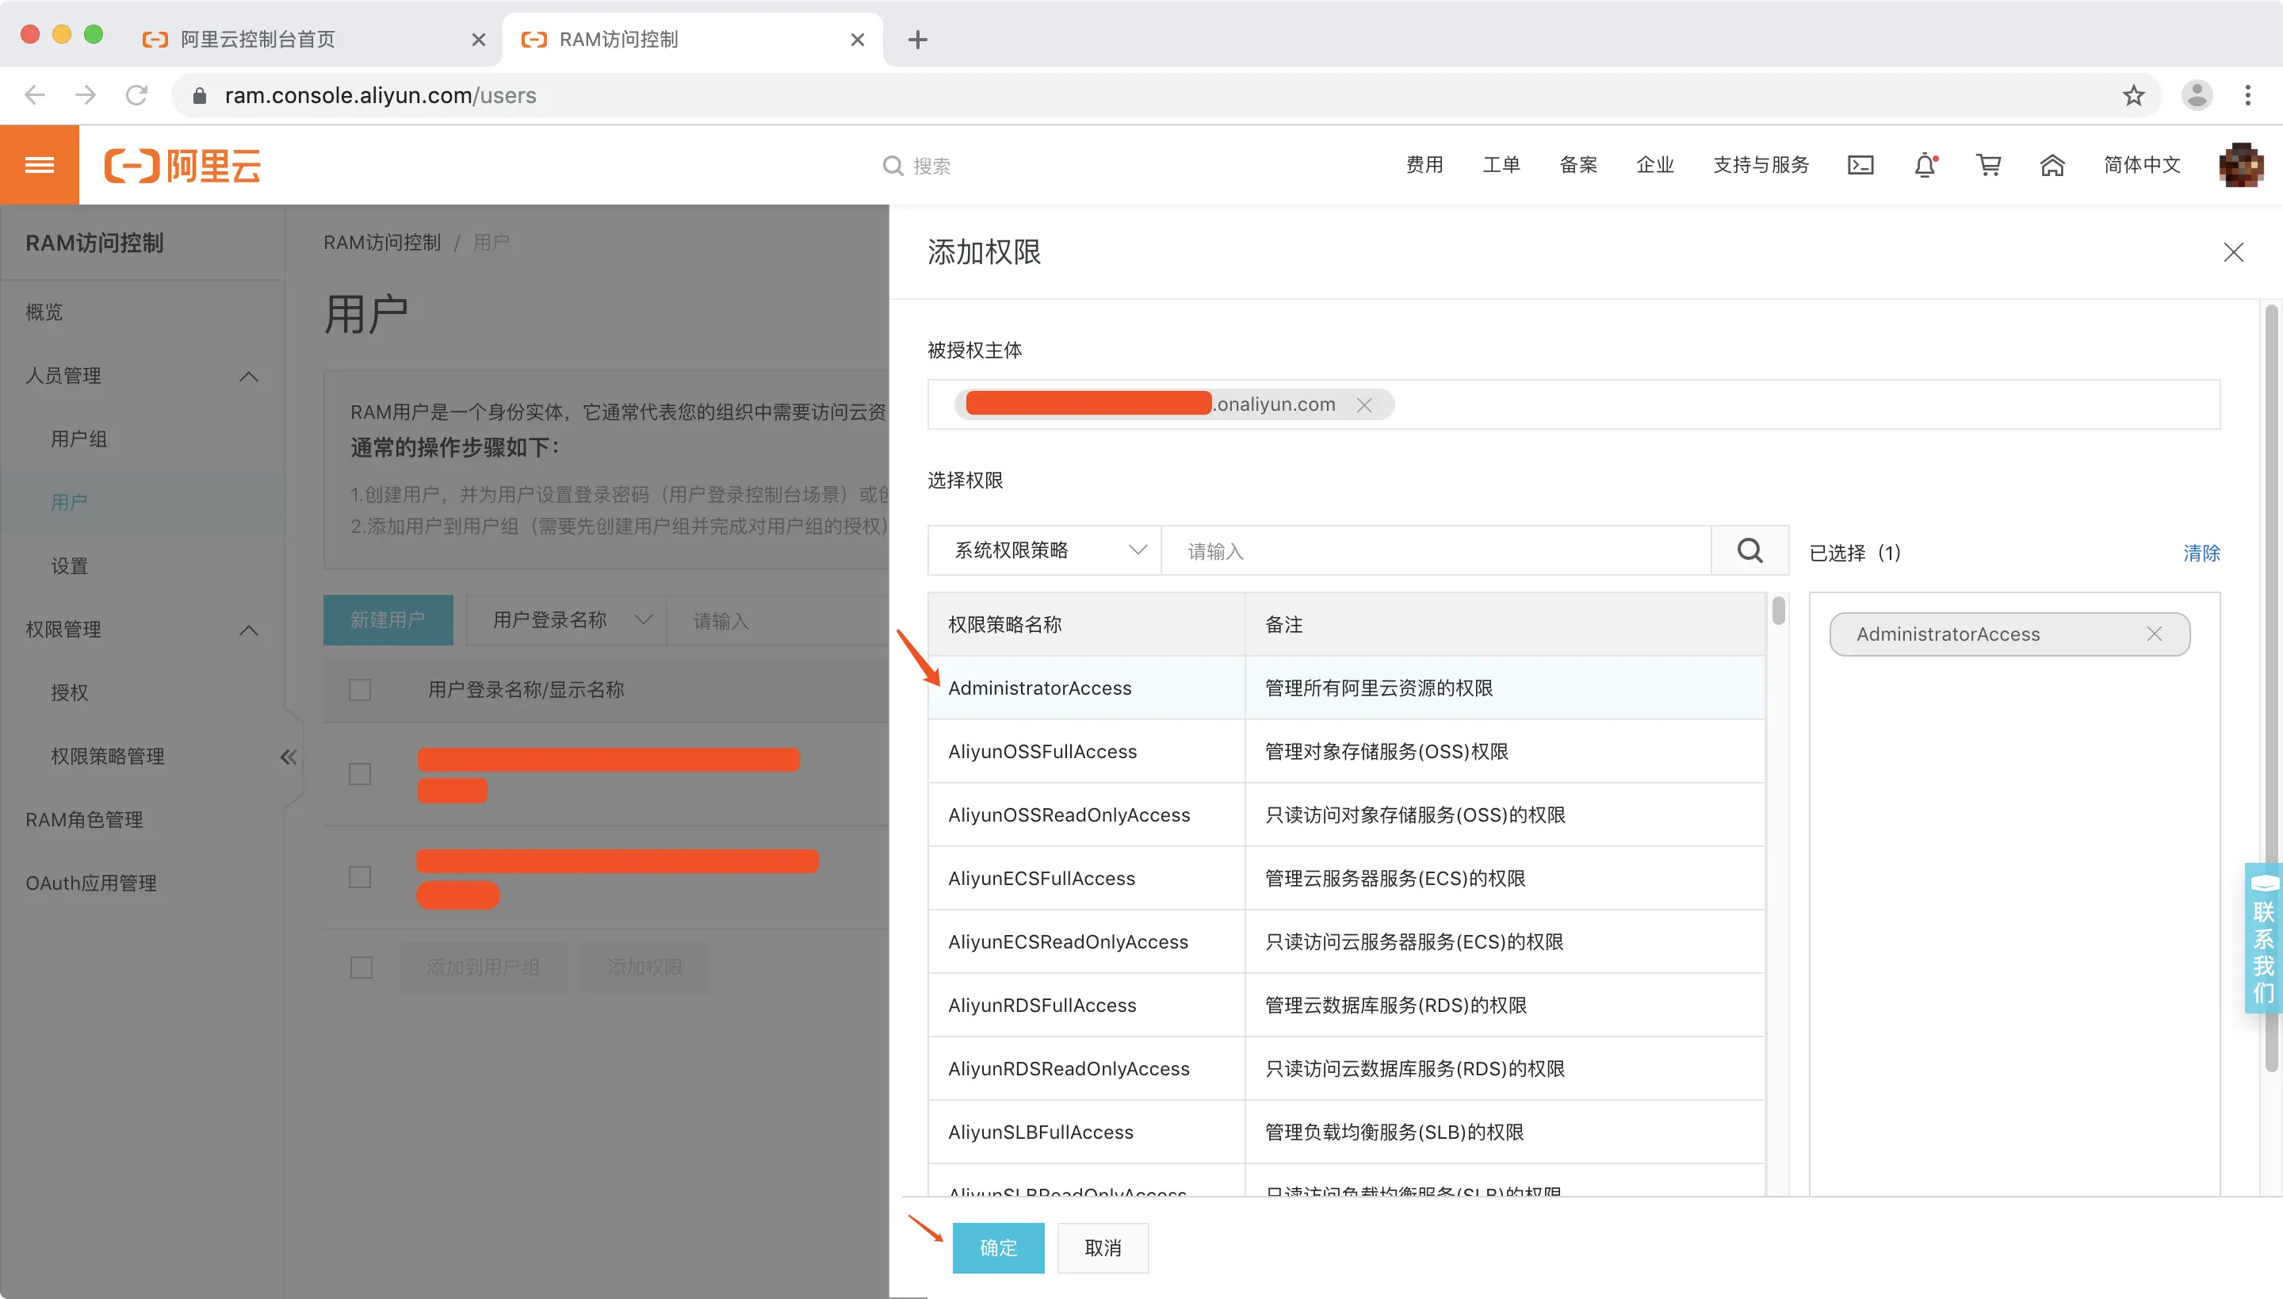Check the first user row checkbox

[360, 773]
